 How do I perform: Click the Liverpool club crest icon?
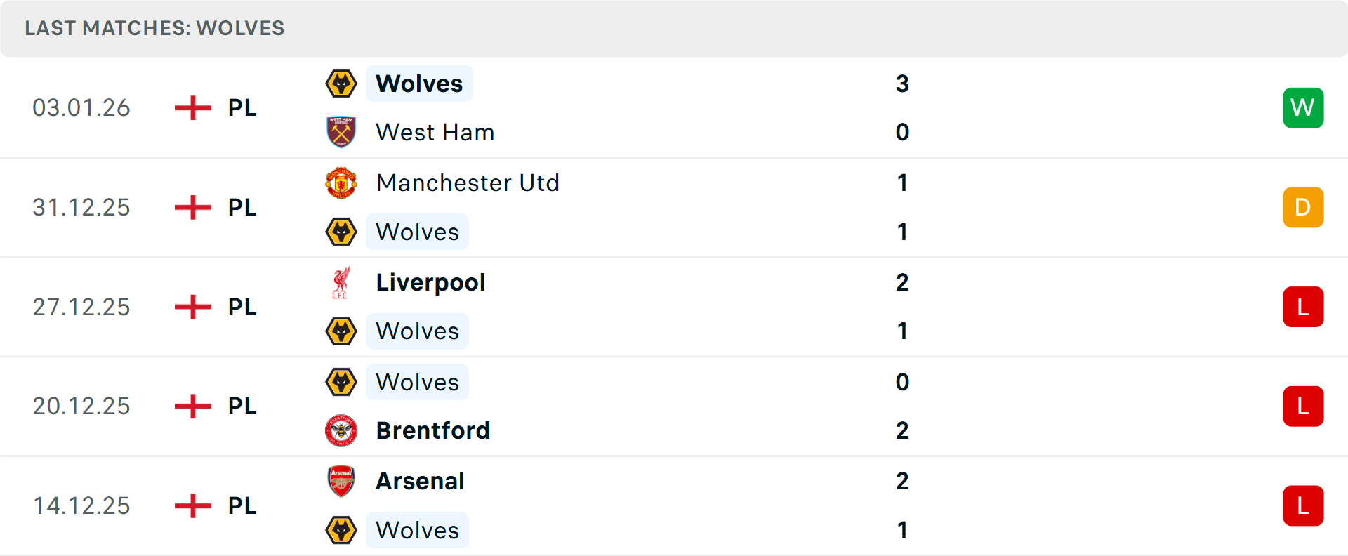(x=341, y=282)
